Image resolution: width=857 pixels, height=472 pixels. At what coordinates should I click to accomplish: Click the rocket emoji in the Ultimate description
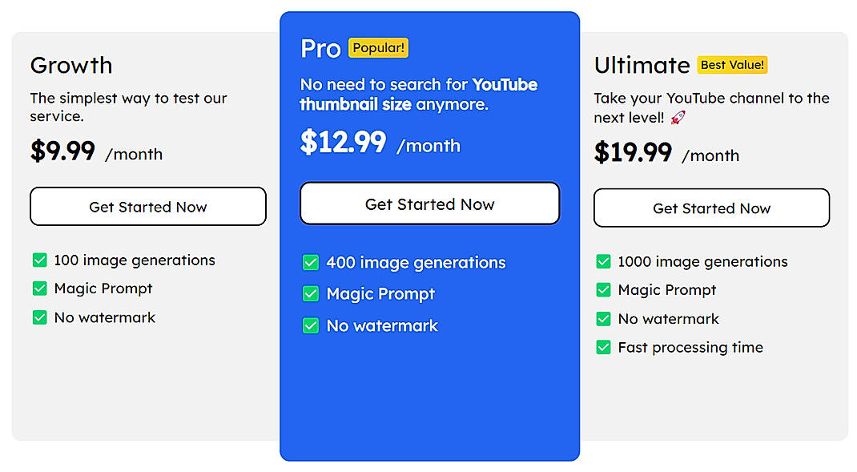click(677, 116)
